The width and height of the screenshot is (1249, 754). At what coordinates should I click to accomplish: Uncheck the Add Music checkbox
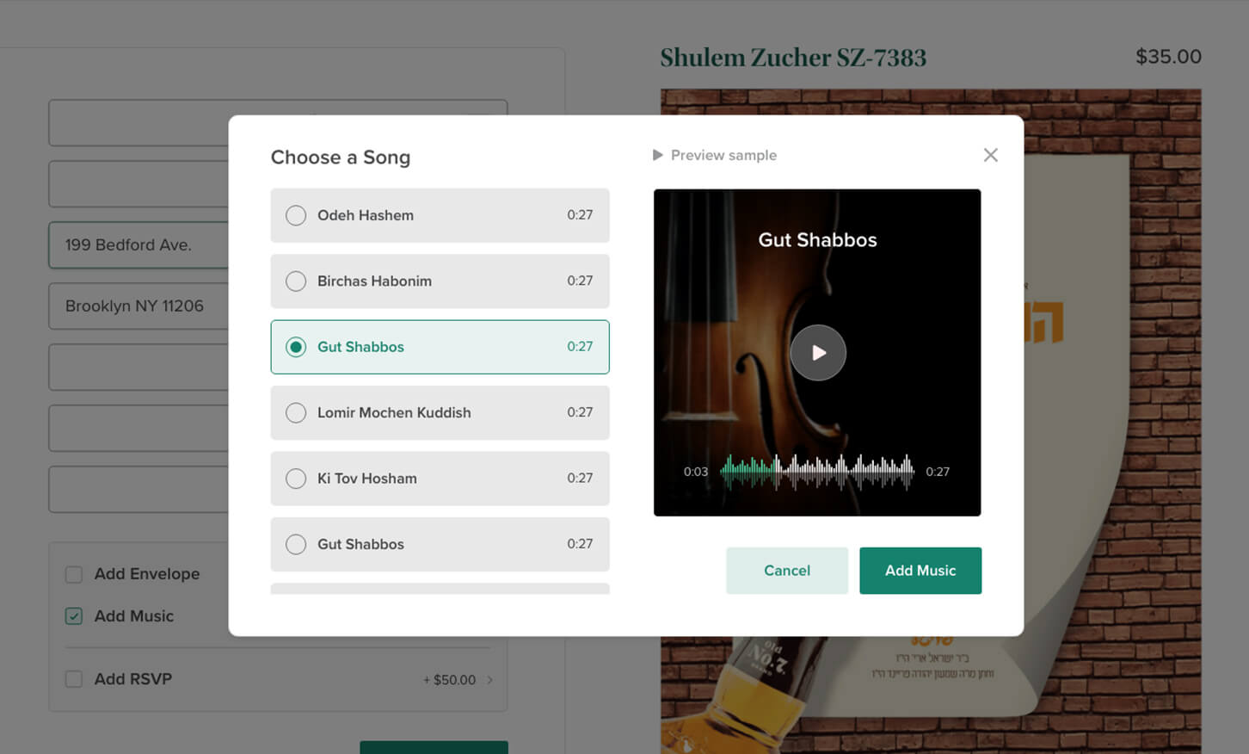(x=74, y=616)
